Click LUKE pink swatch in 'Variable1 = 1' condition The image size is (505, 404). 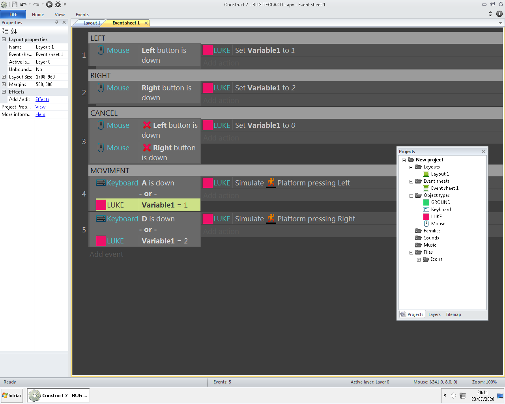(x=101, y=205)
